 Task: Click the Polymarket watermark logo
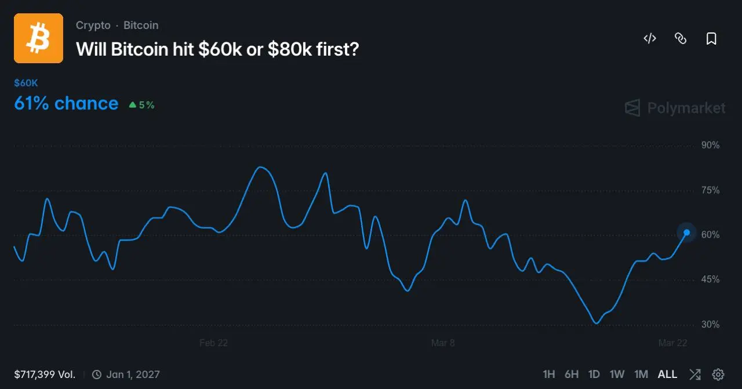675,108
